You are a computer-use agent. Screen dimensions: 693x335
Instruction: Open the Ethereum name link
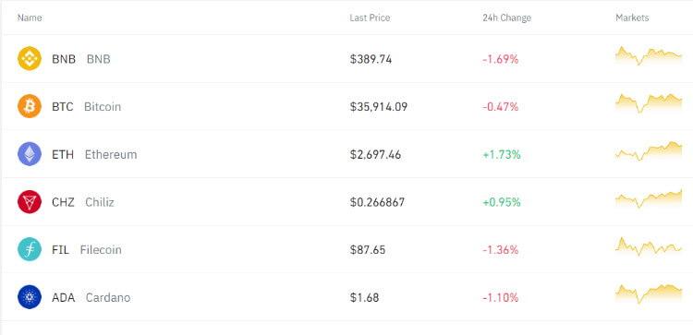click(111, 154)
